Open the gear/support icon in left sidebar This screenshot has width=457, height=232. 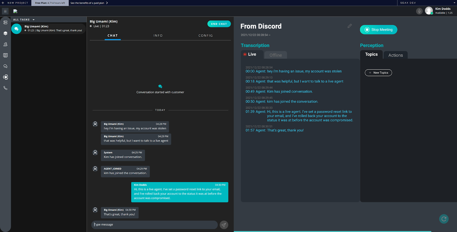pos(5,77)
